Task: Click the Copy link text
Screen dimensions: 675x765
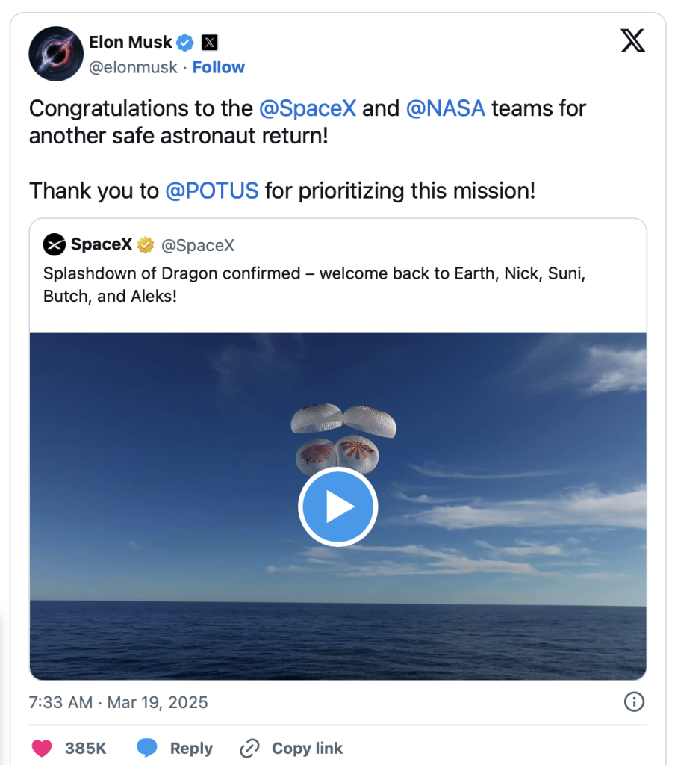Action: pyautogui.click(x=307, y=748)
